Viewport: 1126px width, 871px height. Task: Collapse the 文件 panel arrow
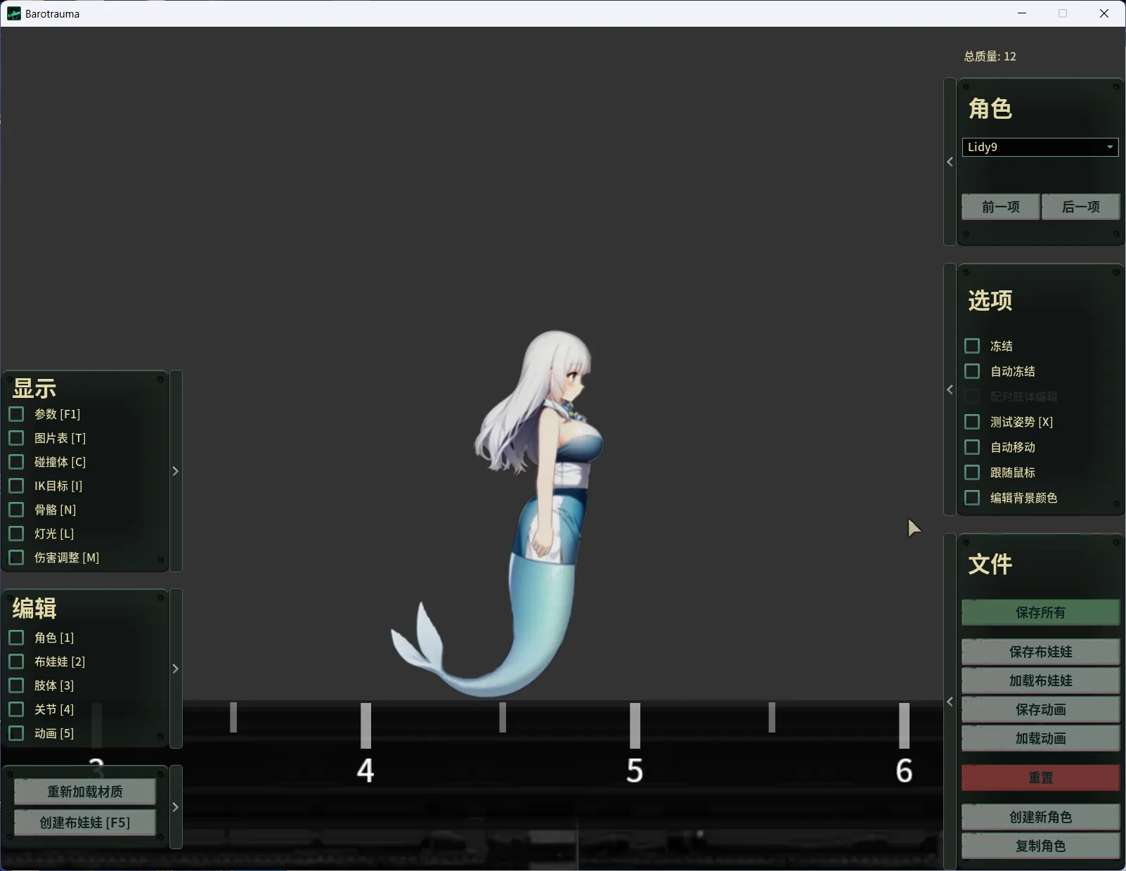(950, 702)
